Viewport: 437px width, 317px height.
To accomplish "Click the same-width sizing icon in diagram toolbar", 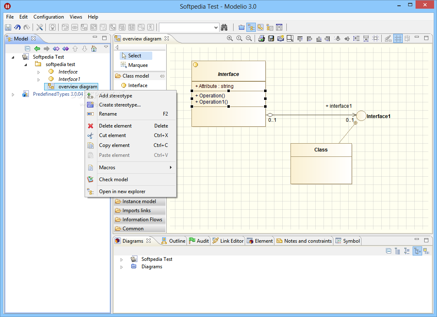I will (x=366, y=38).
